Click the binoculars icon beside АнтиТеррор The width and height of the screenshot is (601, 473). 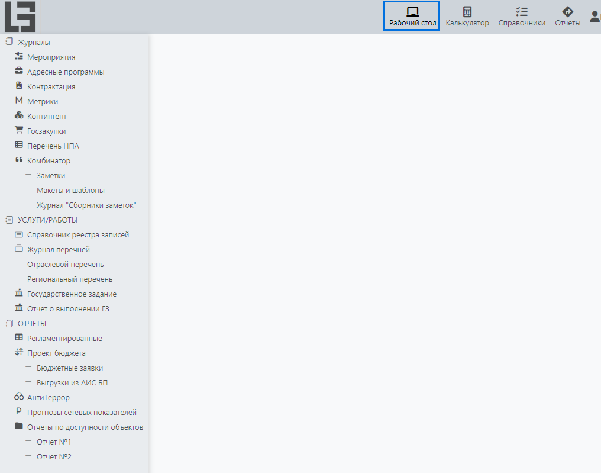(x=19, y=397)
